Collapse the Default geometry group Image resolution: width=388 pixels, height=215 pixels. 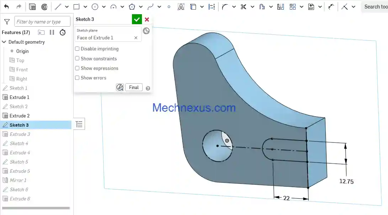click(x=4, y=42)
